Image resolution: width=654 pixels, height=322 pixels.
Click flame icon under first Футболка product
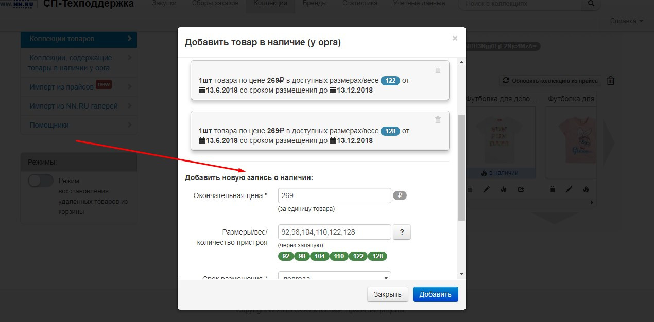(x=504, y=189)
